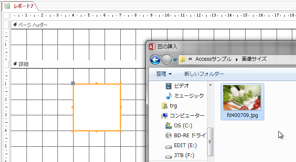Go back using the blue back arrow

tap(155, 60)
